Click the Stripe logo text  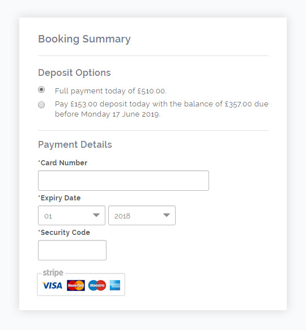pyautogui.click(x=53, y=272)
